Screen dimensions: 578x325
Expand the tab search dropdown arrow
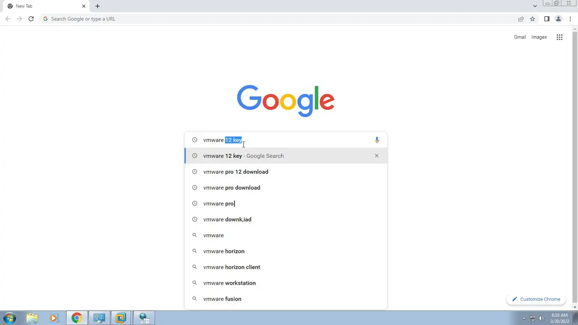(x=535, y=6)
